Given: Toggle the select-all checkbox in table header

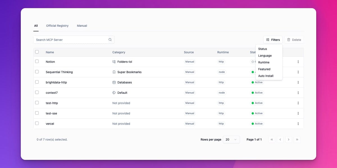Looking at the screenshot, I should (37, 52).
